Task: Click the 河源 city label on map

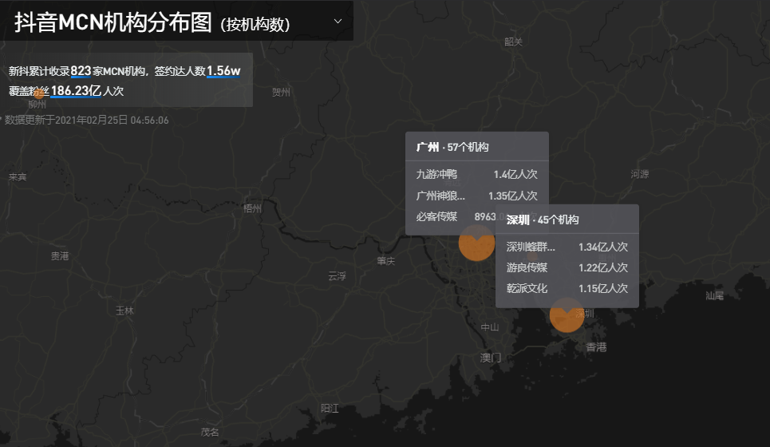Action: click(640, 174)
